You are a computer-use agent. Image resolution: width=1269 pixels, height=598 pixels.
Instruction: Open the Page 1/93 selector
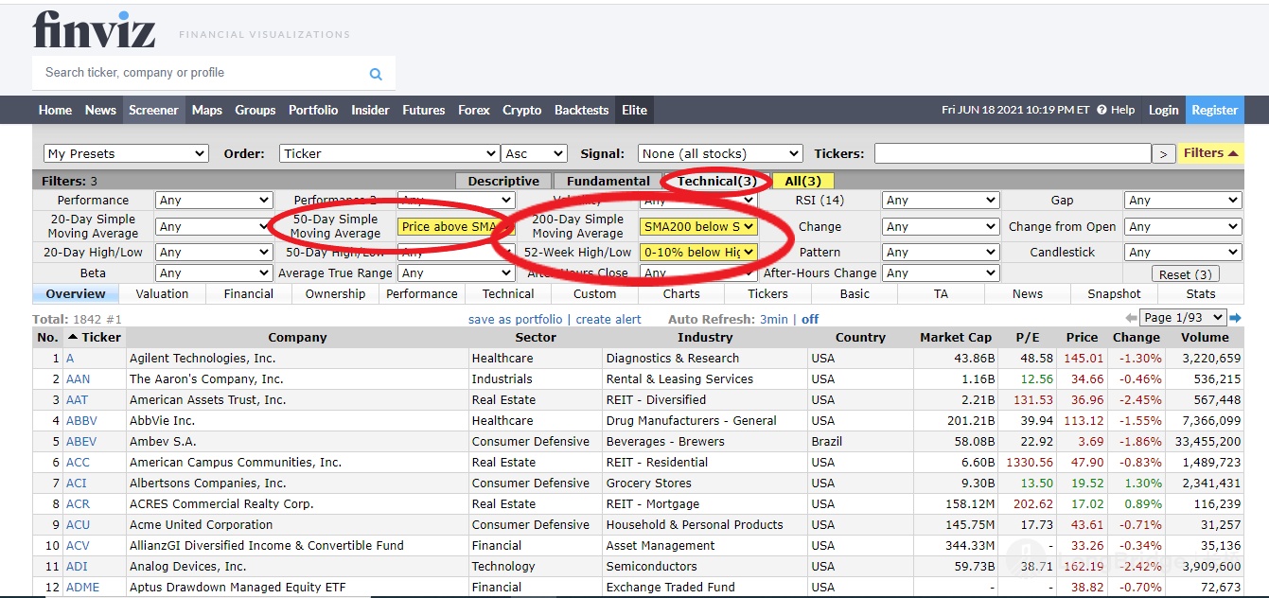(1183, 318)
